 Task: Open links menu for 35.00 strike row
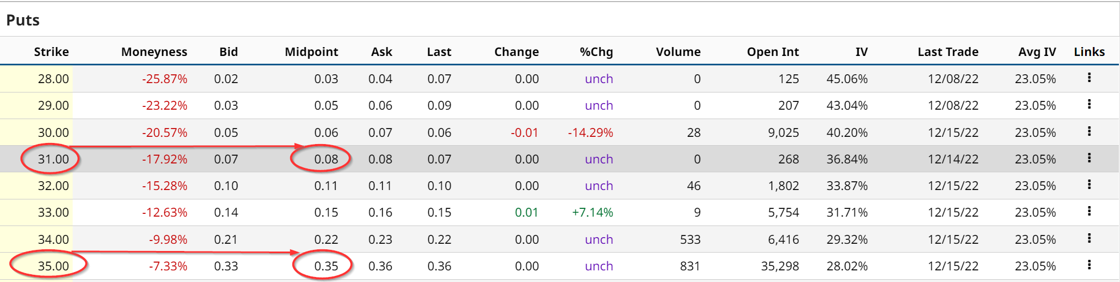[x=1089, y=265]
